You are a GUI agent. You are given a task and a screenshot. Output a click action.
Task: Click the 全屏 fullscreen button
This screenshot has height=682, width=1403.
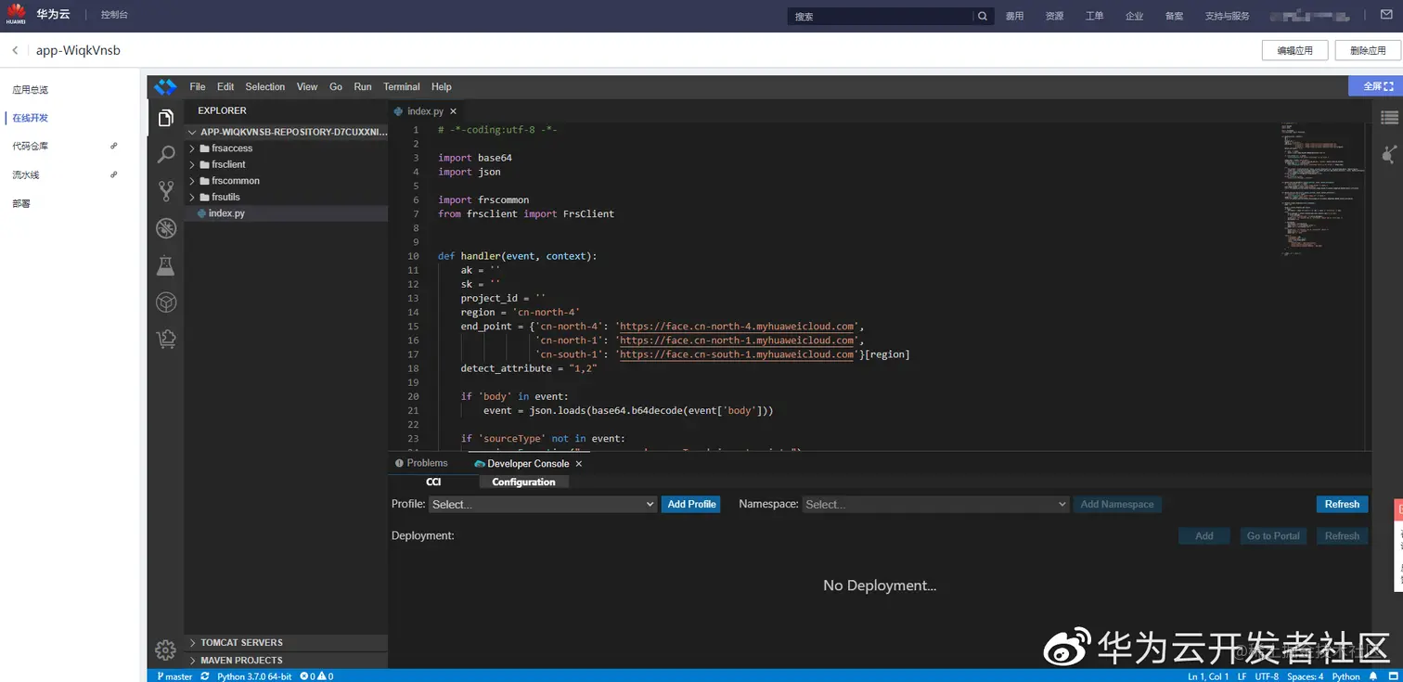[1375, 86]
